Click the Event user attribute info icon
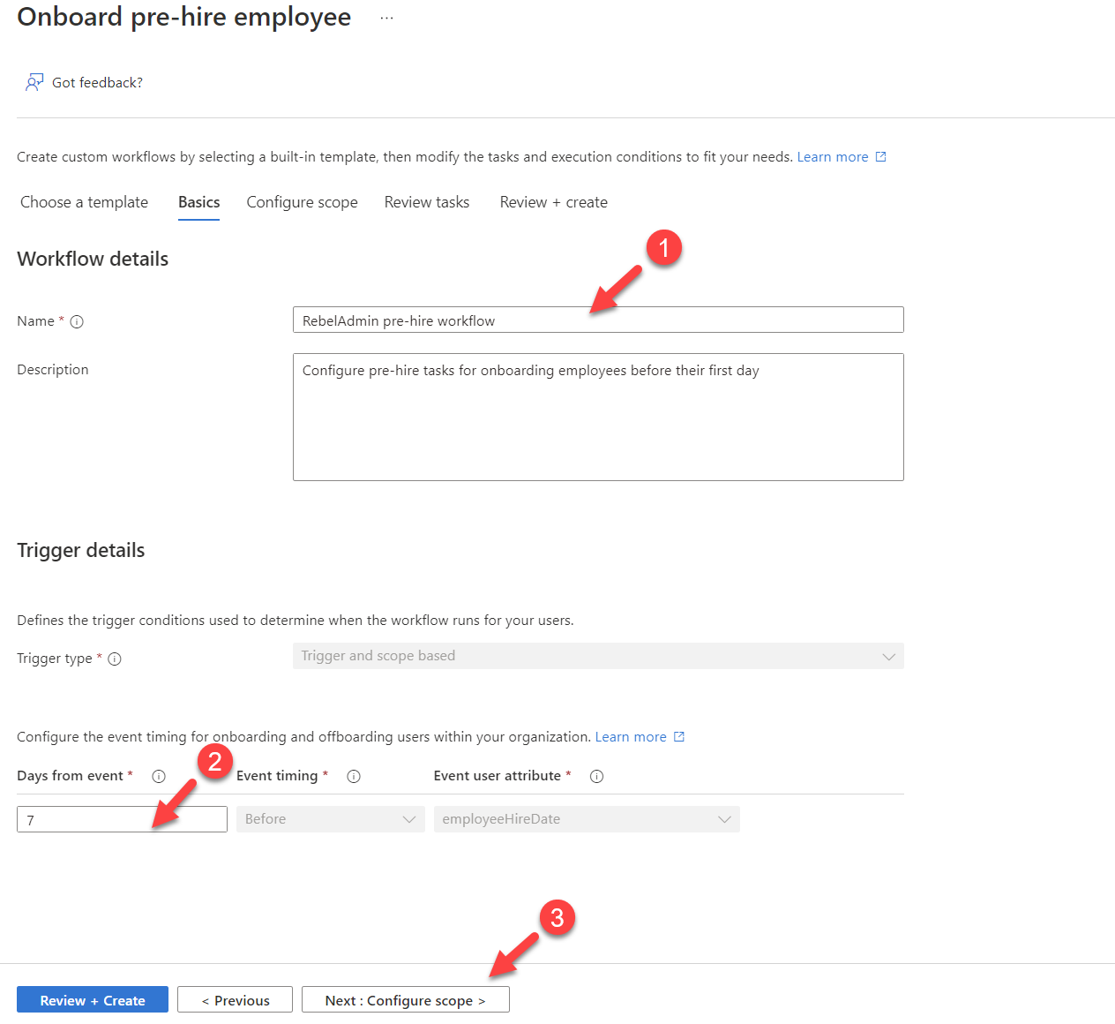Image resolution: width=1115 pixels, height=1024 pixels. pyautogui.click(x=596, y=776)
